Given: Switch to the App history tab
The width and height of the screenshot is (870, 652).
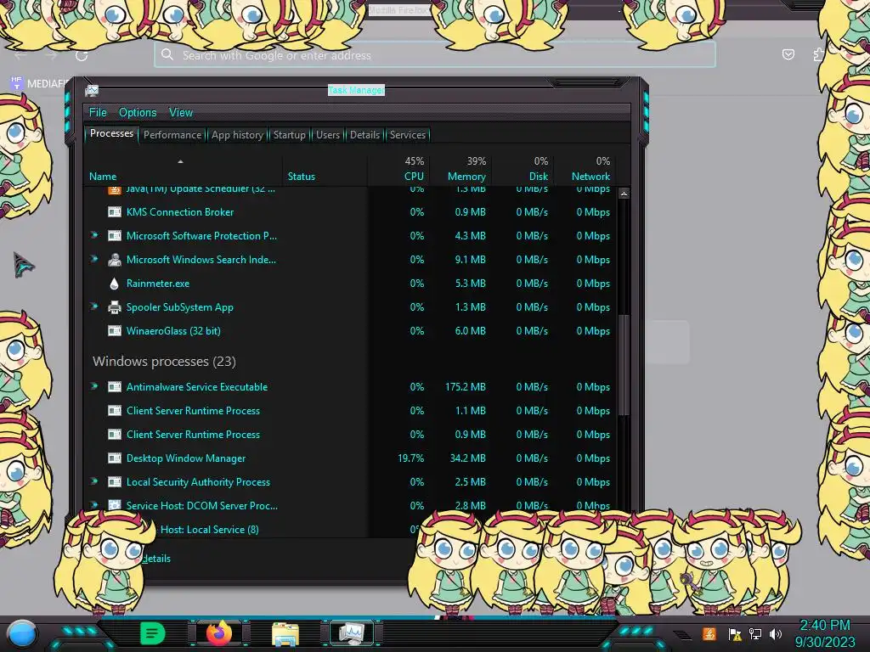Looking at the screenshot, I should click(237, 135).
